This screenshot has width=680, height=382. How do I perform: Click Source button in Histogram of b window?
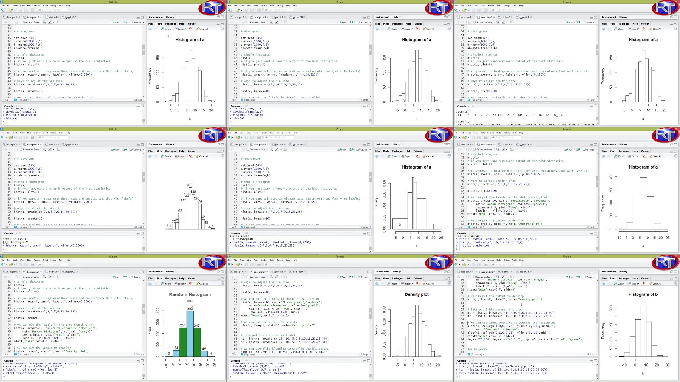(589, 277)
